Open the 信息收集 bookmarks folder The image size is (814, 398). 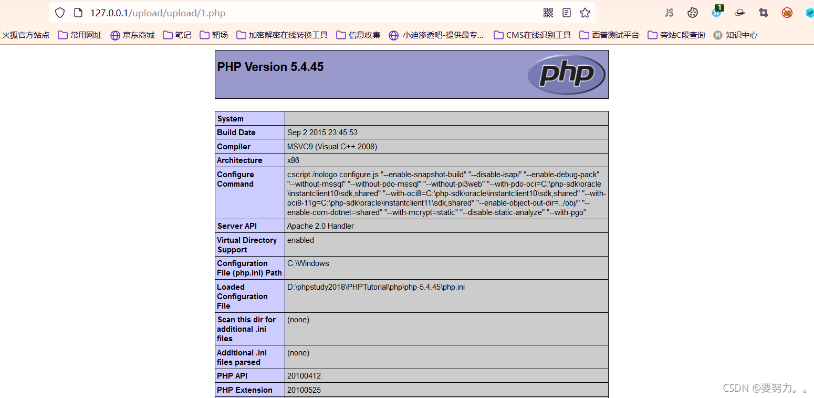[x=358, y=35]
